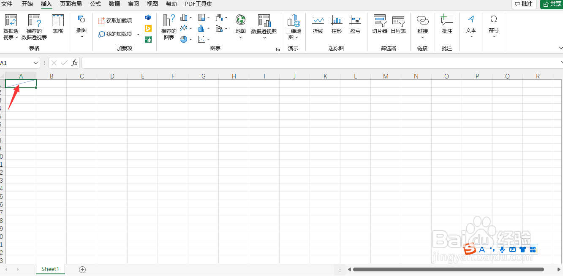Open the Link (链接) dropdown
563x276 pixels.
(423, 27)
